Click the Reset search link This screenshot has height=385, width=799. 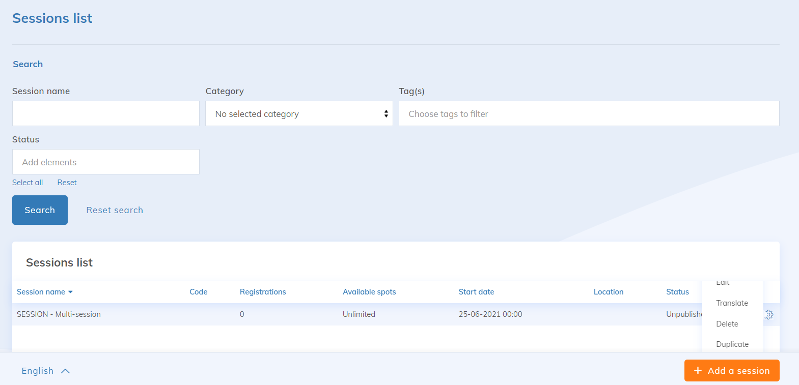click(115, 210)
